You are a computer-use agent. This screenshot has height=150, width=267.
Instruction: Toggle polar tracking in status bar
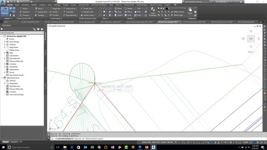click(x=188, y=142)
